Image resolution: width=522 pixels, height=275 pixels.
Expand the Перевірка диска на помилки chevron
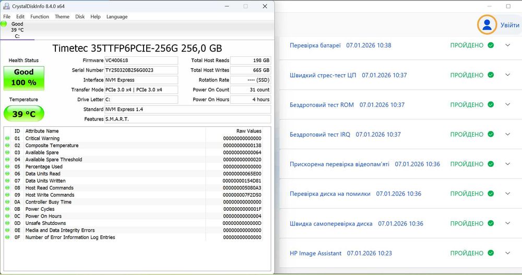[x=508, y=194]
